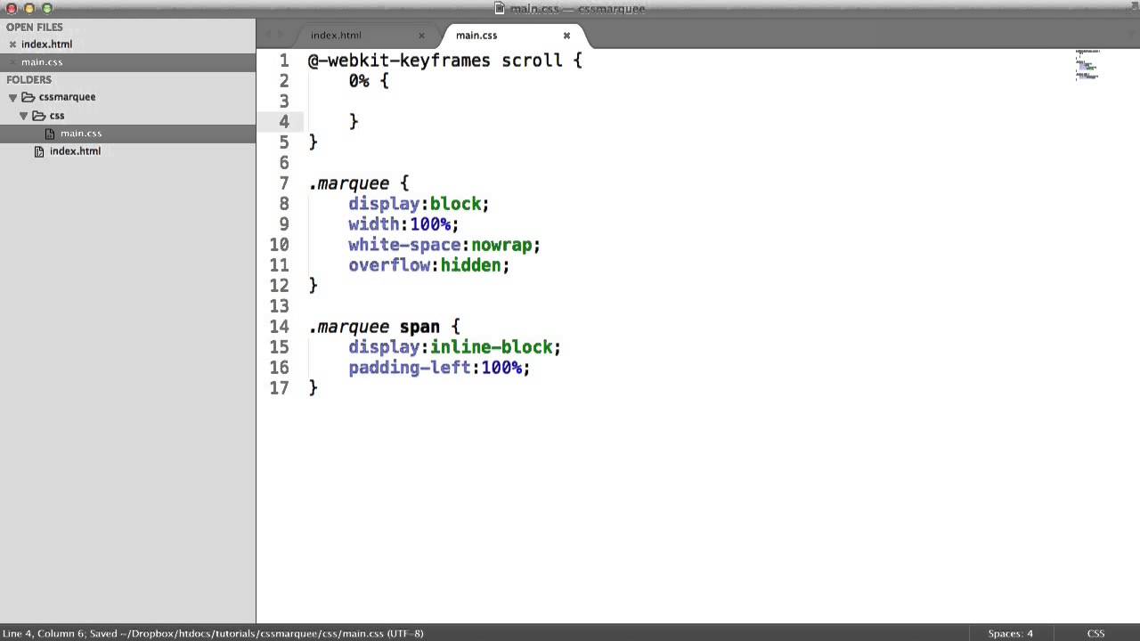
Task: Click the 'white-space:nowrap;' declaration
Action: pyautogui.click(x=444, y=245)
